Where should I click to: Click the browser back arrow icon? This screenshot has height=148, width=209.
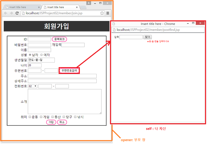tap(6, 13)
